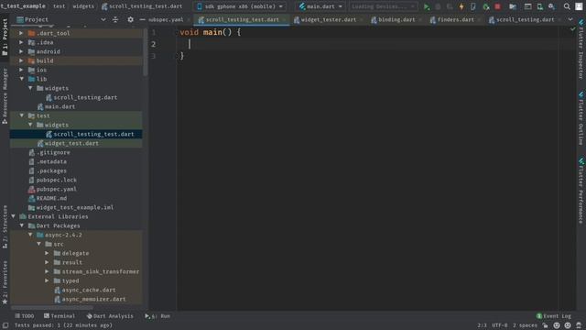Click the happy face feedback icon

557,325
